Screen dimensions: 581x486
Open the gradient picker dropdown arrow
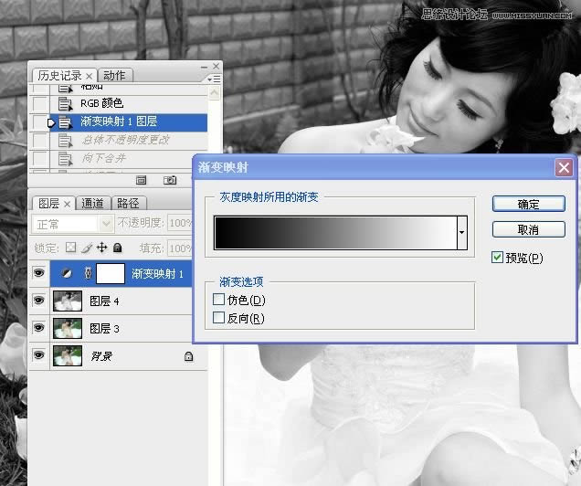pos(462,234)
